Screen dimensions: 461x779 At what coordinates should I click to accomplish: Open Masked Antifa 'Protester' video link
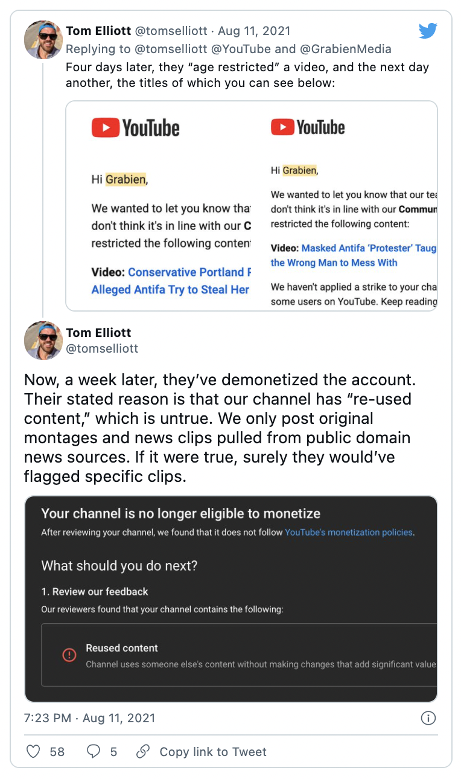coord(354,255)
